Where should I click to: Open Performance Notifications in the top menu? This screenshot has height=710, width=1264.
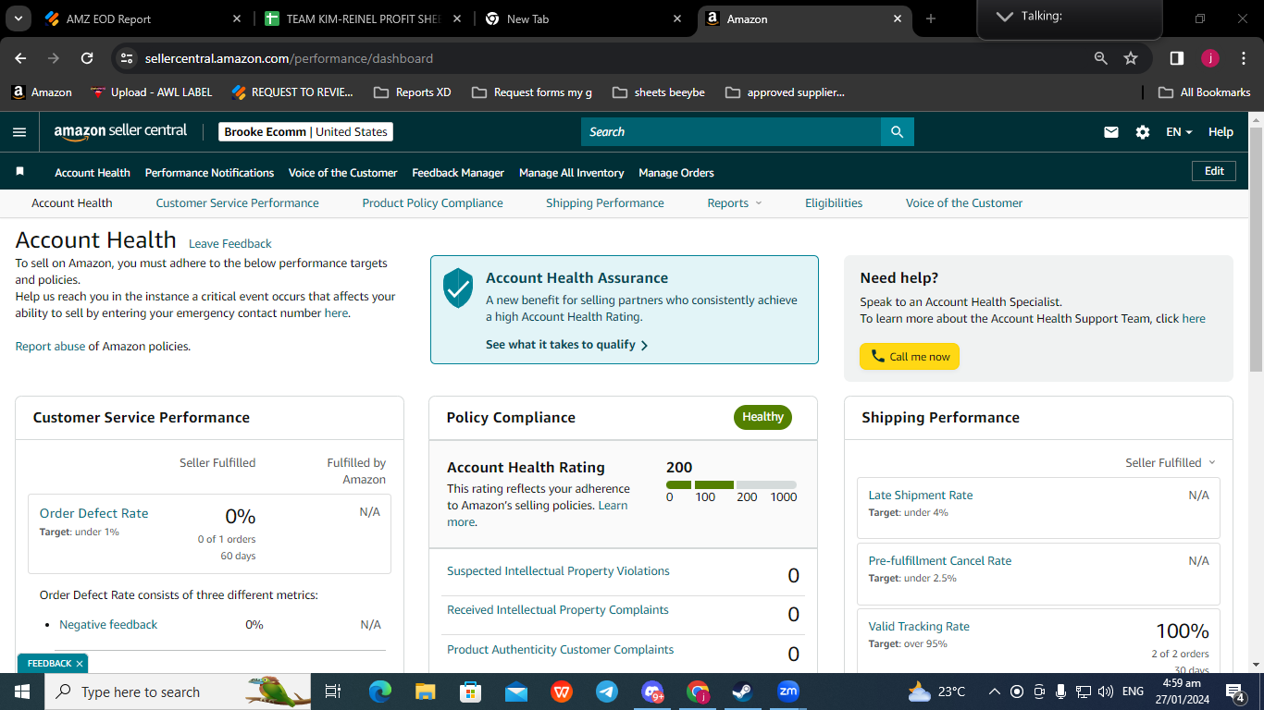tap(209, 173)
